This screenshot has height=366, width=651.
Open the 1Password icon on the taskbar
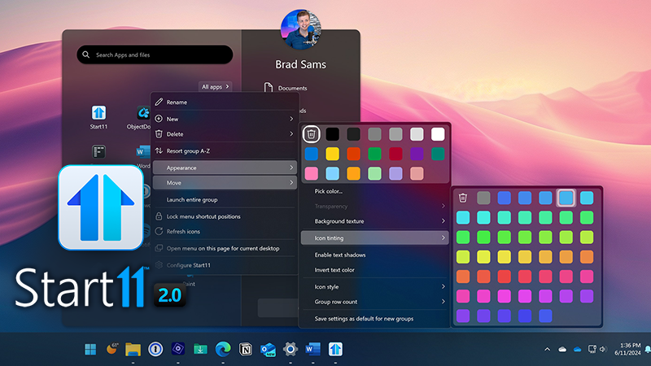click(157, 350)
